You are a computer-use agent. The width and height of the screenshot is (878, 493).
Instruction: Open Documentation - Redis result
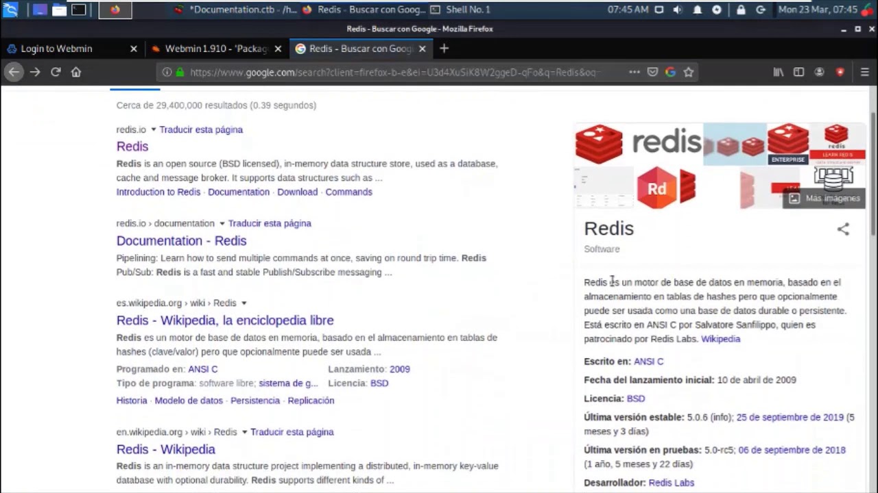(x=181, y=241)
